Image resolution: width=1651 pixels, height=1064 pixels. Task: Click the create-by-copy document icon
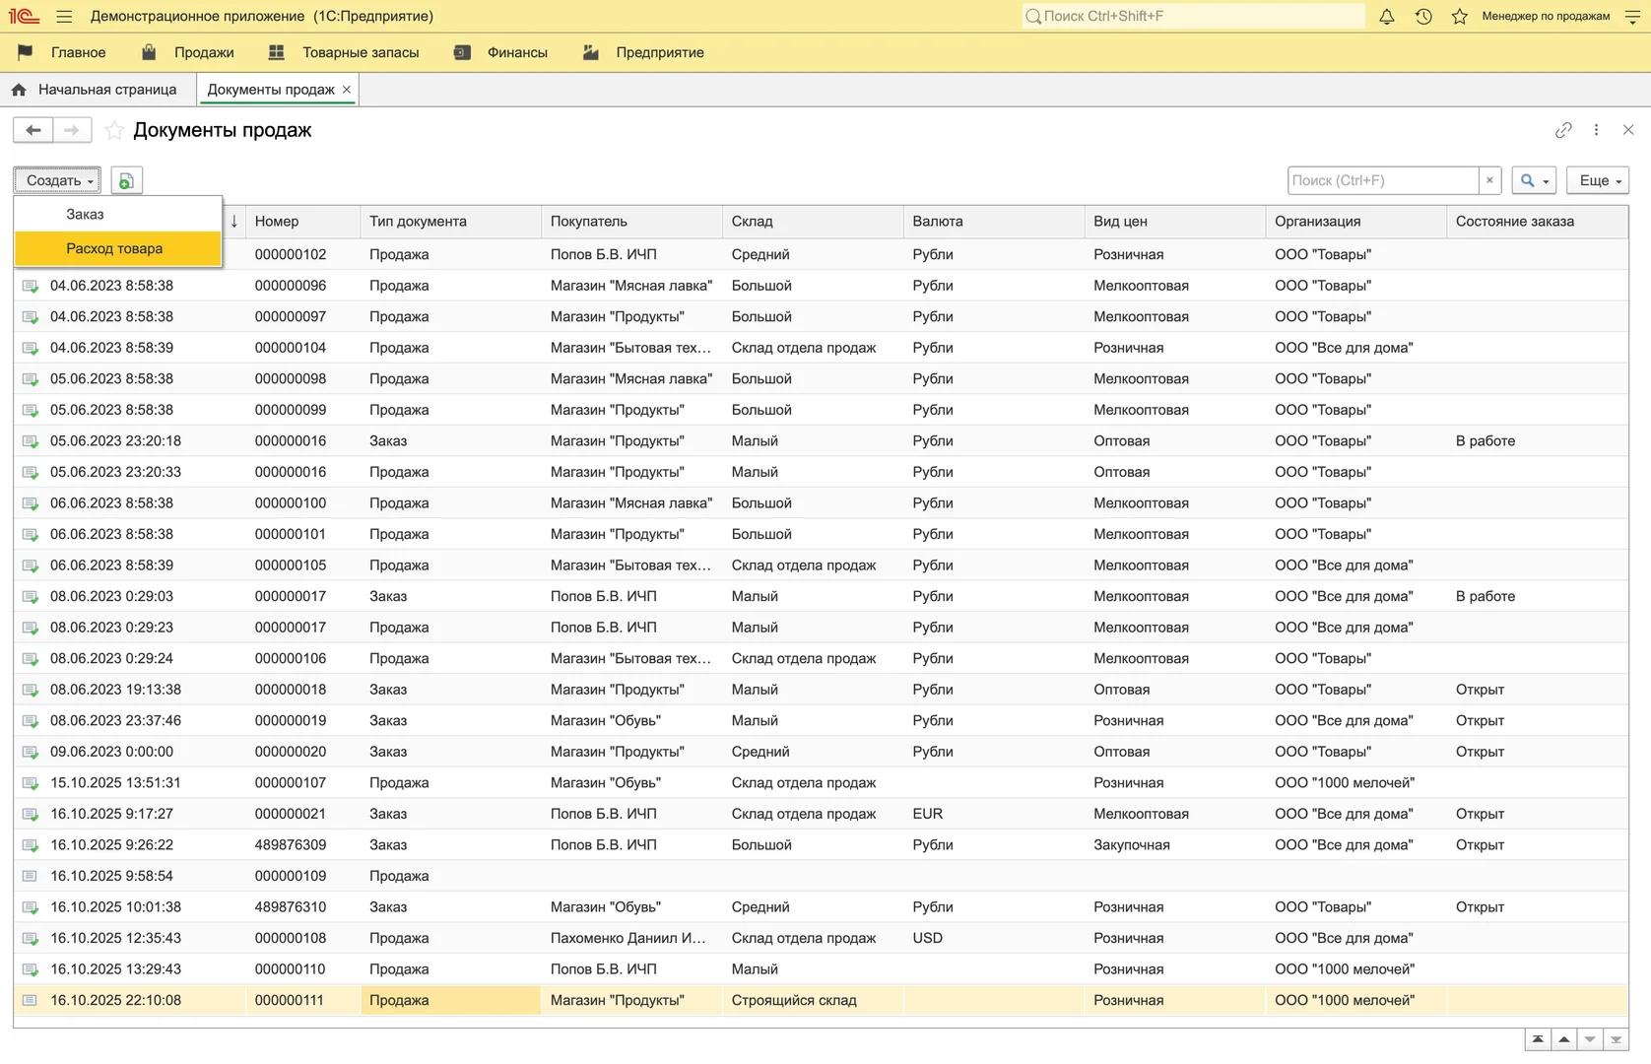click(x=126, y=181)
